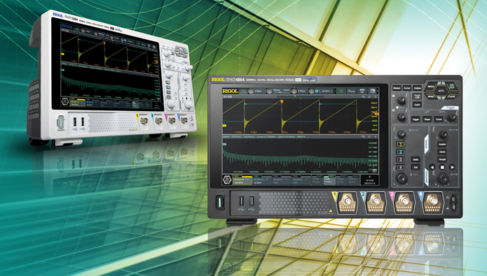Image resolution: width=487 pixels, height=276 pixels.
Task: Click the Touch Lock button
Action: [417, 96]
